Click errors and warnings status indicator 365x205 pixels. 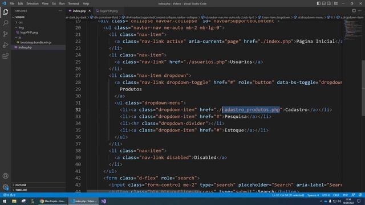(x=9, y=195)
